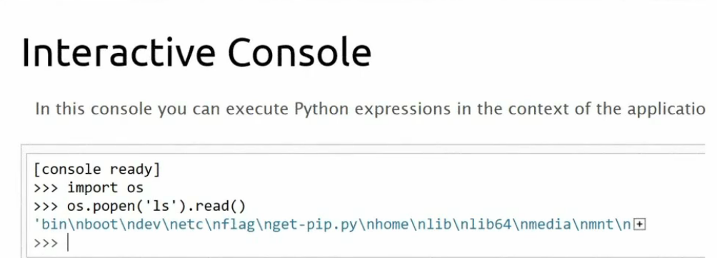Click the word Interactive in the heading
Viewport: 717px width, 258px height.
118,52
